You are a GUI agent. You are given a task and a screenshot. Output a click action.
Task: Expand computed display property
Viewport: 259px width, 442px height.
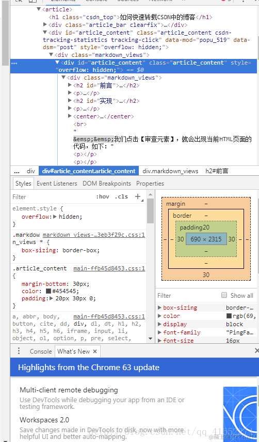click(159, 324)
